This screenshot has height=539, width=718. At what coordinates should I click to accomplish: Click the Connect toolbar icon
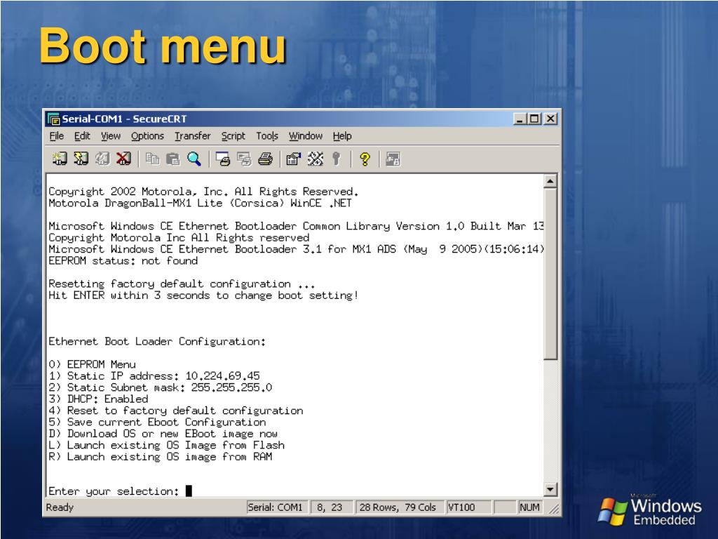[x=60, y=159]
